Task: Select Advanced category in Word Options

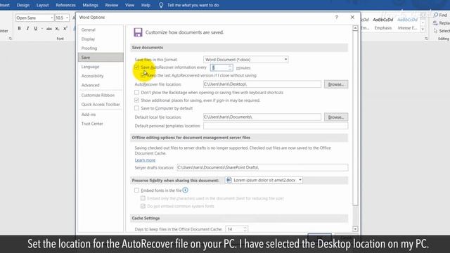Action: click(91, 85)
